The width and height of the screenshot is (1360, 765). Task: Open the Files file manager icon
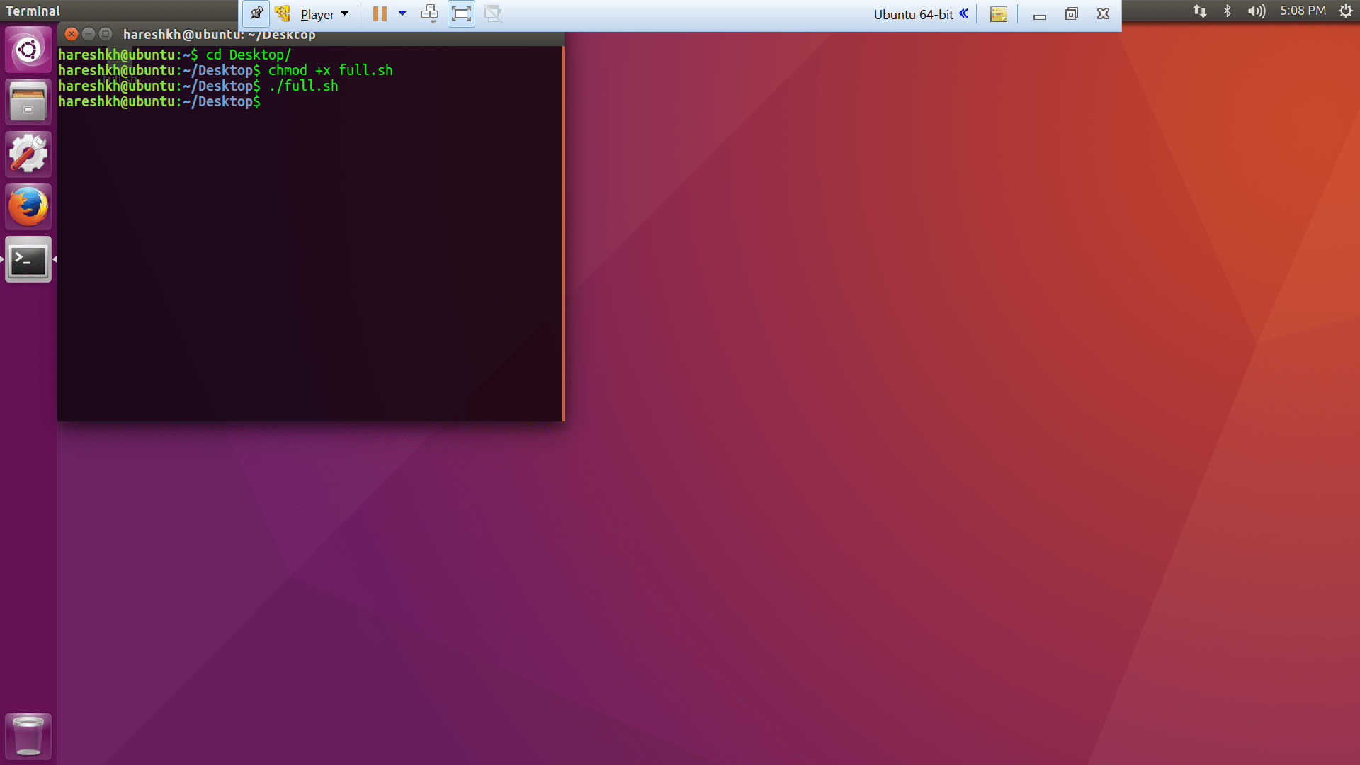[28, 101]
